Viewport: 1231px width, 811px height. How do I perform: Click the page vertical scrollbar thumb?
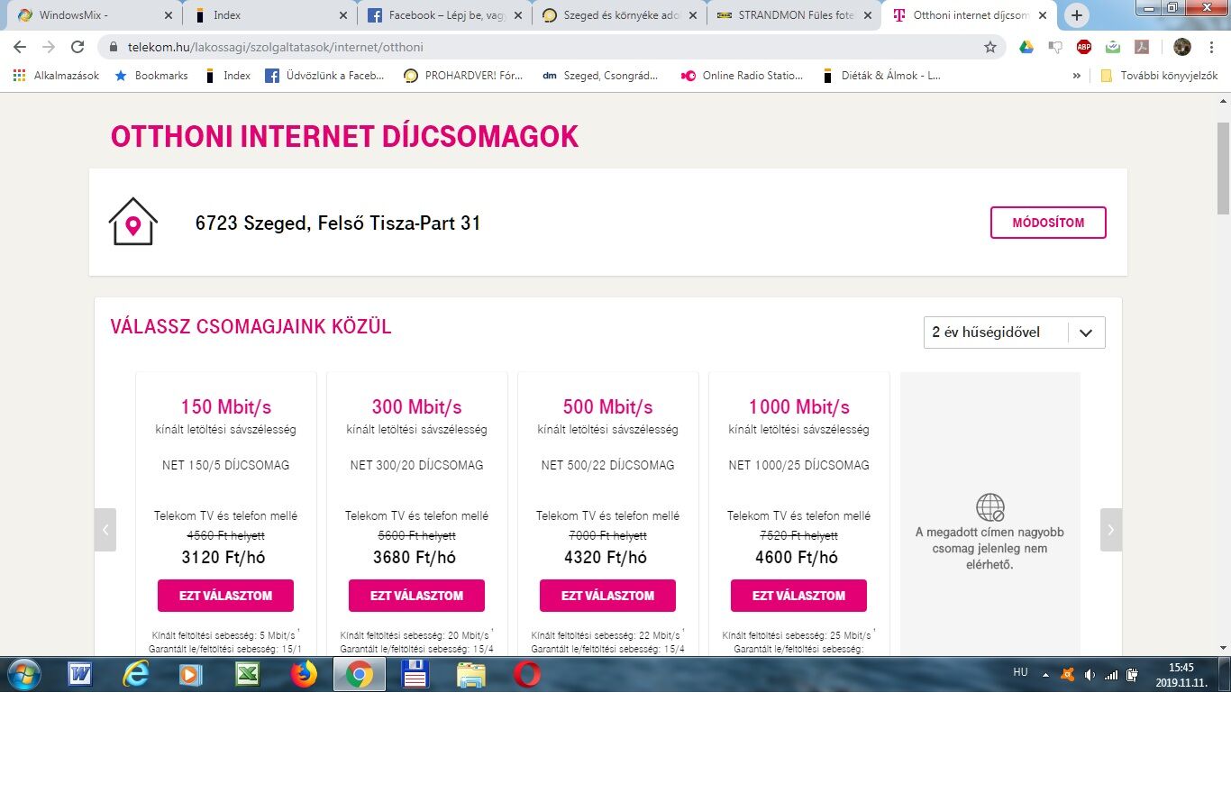(x=1223, y=169)
